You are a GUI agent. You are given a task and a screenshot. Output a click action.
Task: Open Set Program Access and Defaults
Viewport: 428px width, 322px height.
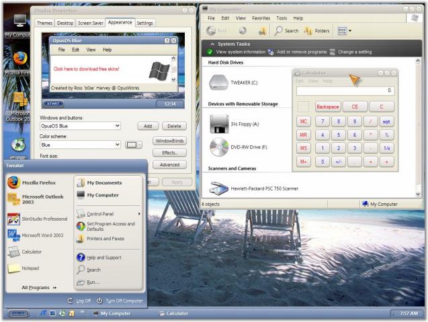(x=106, y=226)
